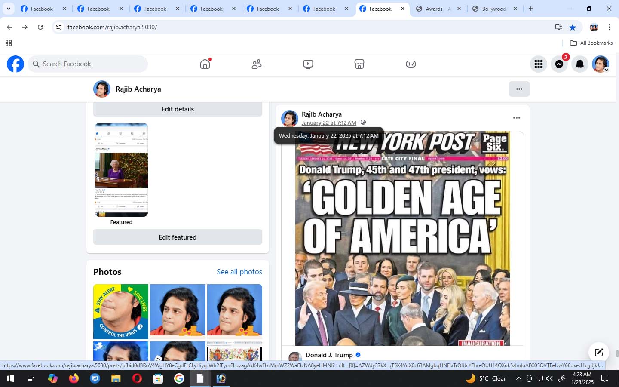Screen dimensions: 619x387
Task: Click the Edit featured button
Action: pos(178,237)
